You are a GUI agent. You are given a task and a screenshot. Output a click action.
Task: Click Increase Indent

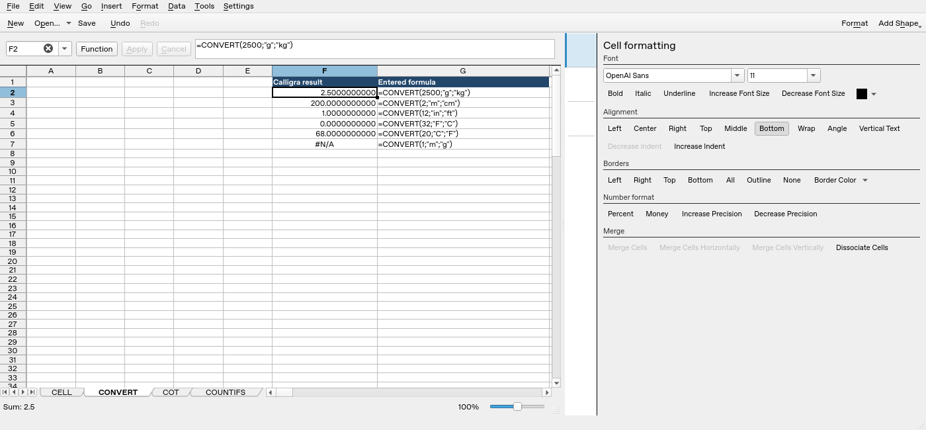point(699,146)
